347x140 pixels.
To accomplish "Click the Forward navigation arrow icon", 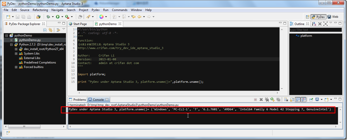I will (x=149, y=17).
